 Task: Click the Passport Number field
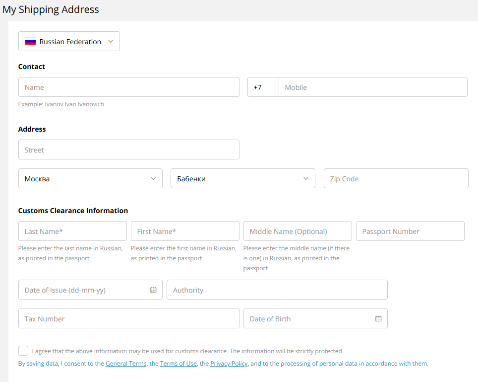click(410, 231)
